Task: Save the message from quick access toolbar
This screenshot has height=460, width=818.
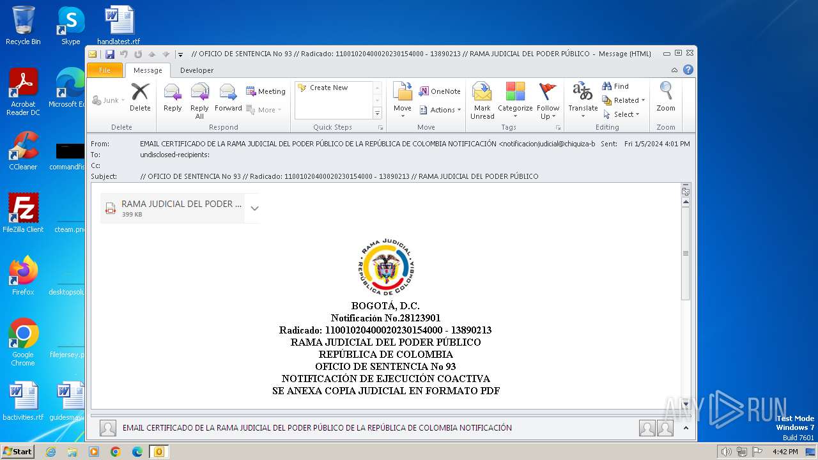Action: click(x=110, y=54)
